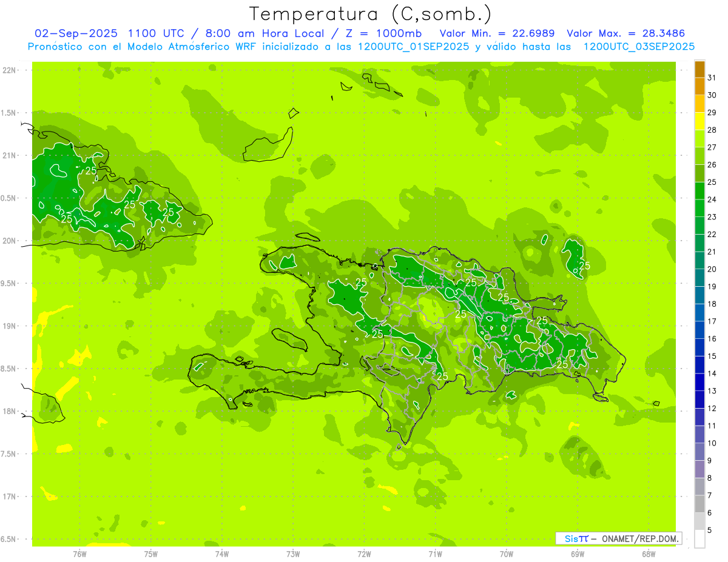Click the 73W longitude axis label
Image resolution: width=728 pixels, height=562 pixels.
(x=293, y=554)
